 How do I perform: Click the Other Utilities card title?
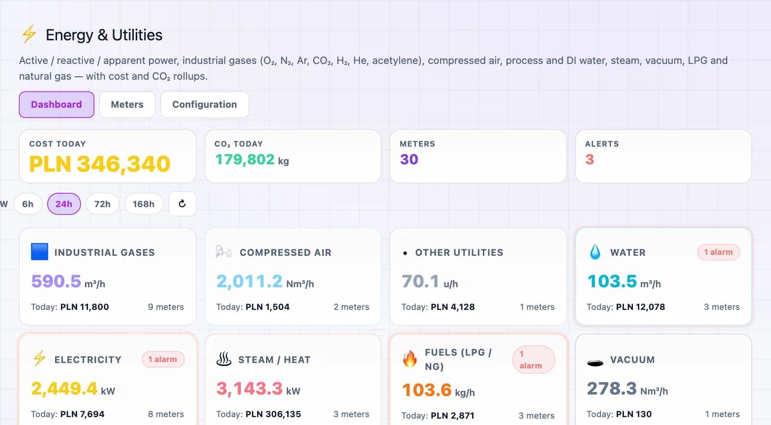tap(459, 252)
